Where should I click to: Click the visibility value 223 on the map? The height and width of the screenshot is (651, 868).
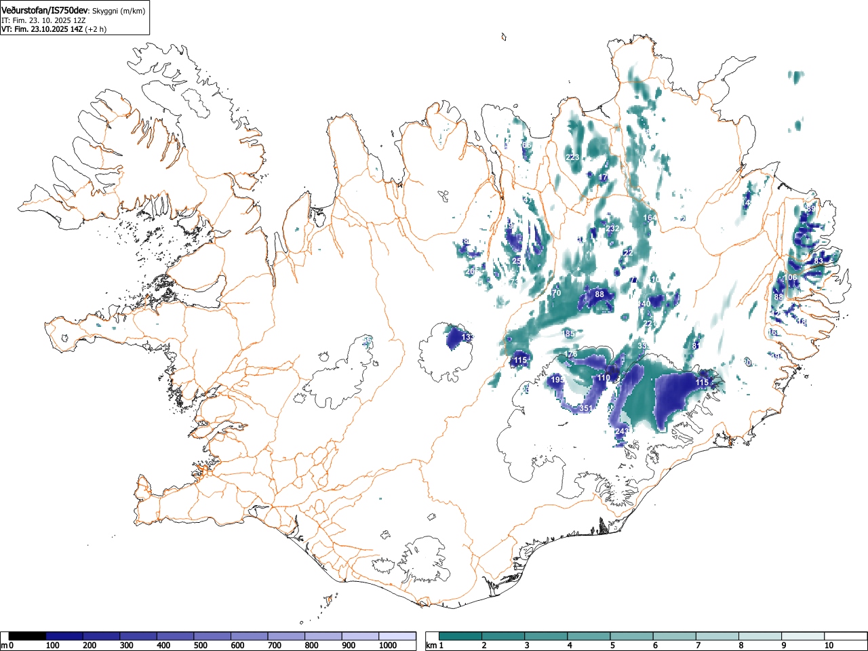[x=572, y=157]
